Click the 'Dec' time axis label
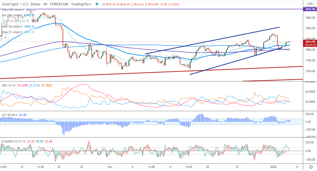 (110, 167)
